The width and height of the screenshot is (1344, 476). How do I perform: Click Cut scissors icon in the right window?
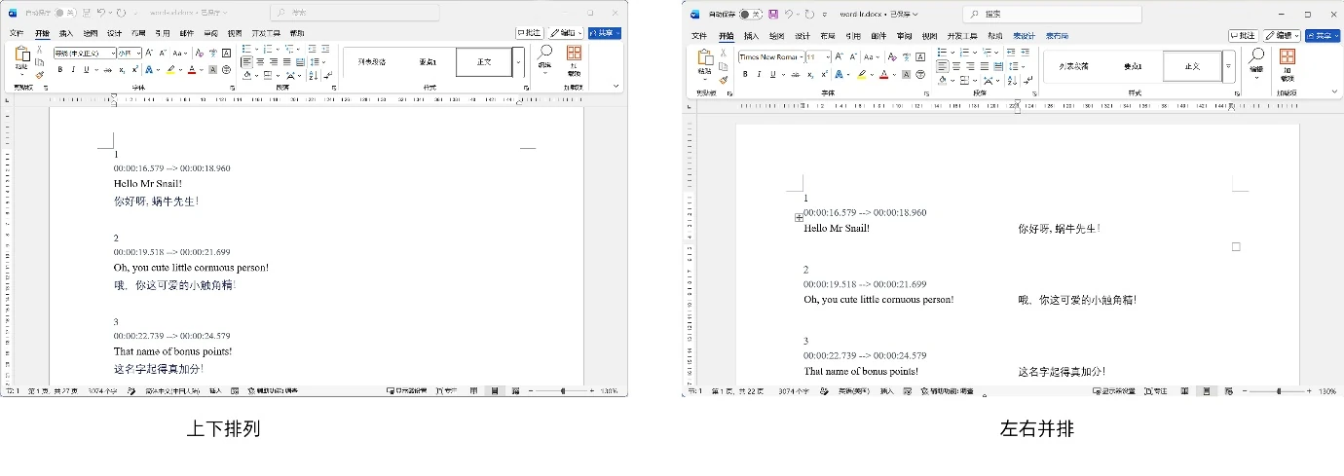[x=723, y=53]
